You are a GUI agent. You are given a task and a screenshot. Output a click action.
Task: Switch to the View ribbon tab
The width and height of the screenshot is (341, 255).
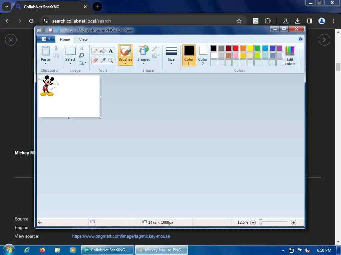tap(83, 40)
